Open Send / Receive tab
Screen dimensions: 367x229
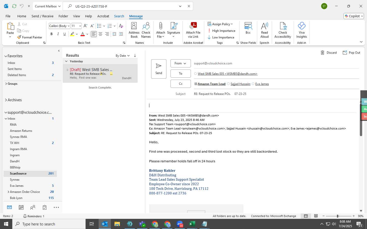42,16
